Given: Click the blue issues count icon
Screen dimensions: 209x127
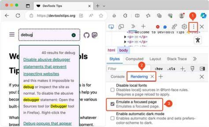Looking at the screenshot, I should [165, 27].
